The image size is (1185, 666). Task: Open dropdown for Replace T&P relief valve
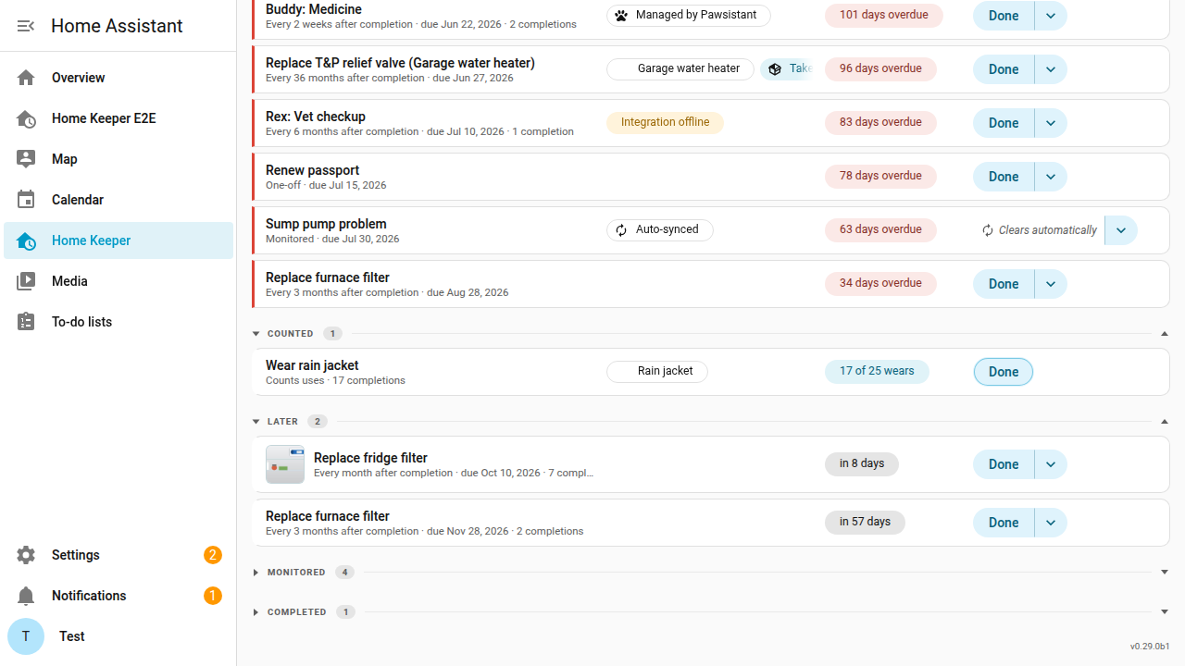click(1051, 69)
